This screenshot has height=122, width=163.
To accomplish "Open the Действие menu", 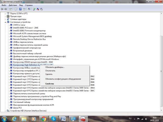I will 13,5.
